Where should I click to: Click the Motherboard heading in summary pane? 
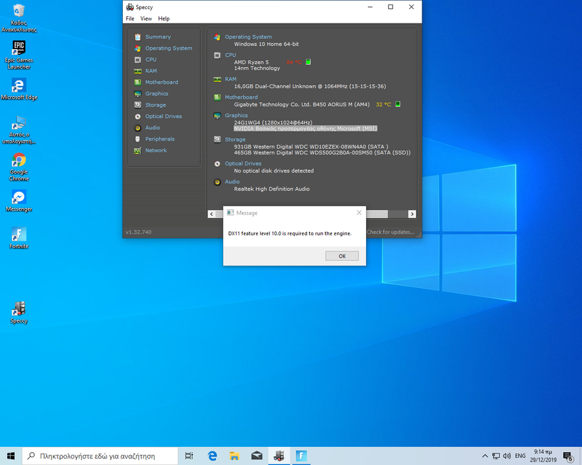click(241, 97)
